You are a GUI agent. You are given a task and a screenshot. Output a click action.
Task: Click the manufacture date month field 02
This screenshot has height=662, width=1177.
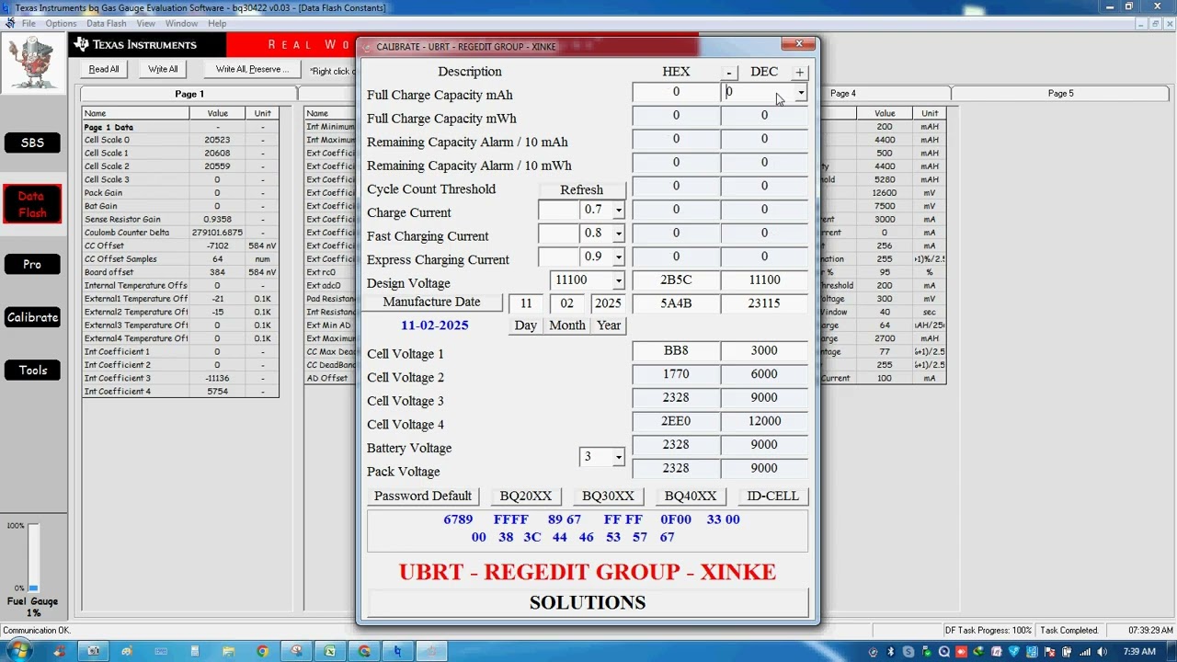566,303
